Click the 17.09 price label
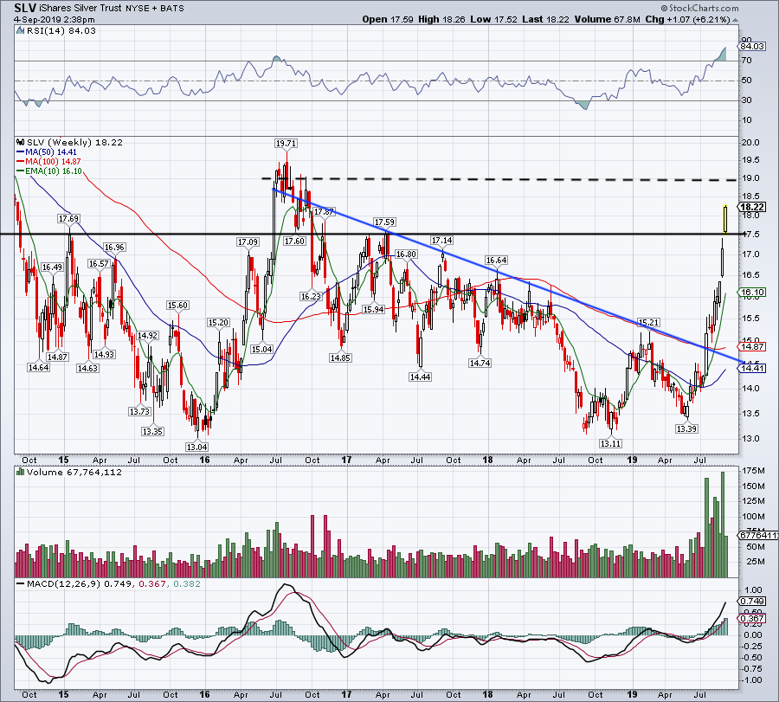The image size is (779, 702). coord(248,242)
